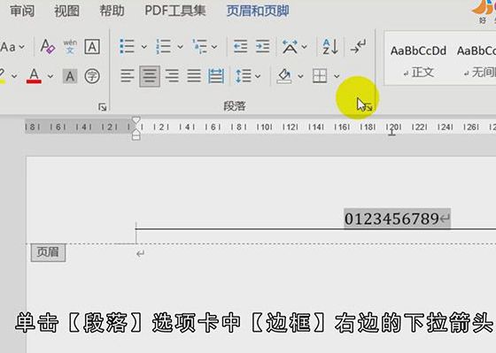Viewport: 496px width, 353px height.
Task: Expand bullet list options arrow
Action: click(143, 47)
